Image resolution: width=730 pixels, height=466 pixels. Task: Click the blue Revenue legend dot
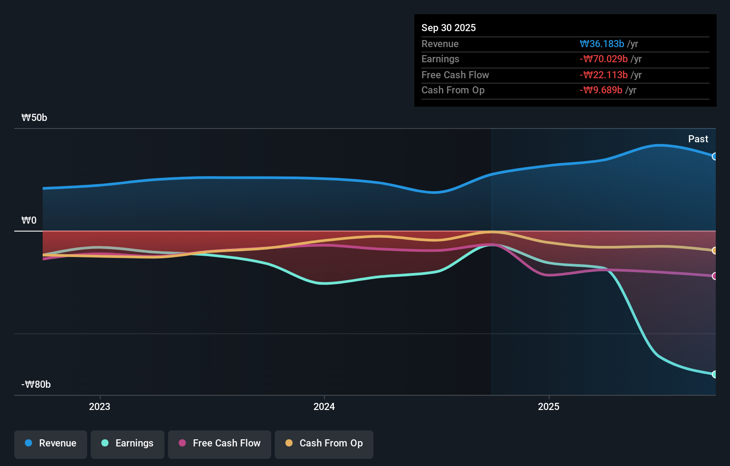(x=28, y=443)
